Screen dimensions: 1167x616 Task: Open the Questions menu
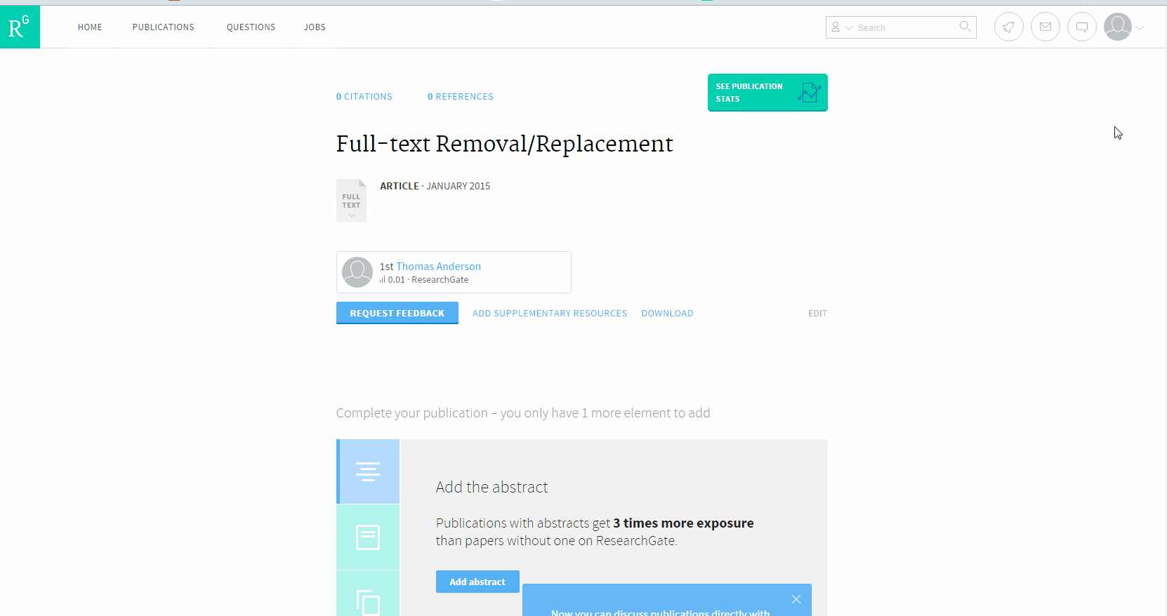(251, 27)
